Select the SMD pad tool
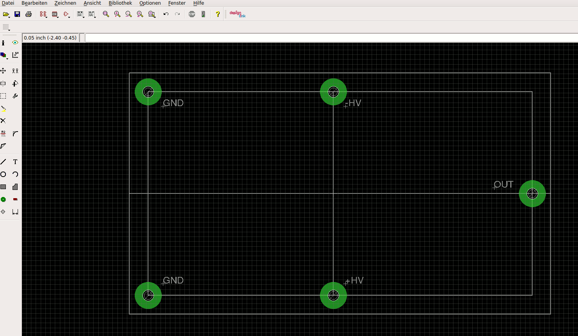578x336 pixels. (x=15, y=199)
